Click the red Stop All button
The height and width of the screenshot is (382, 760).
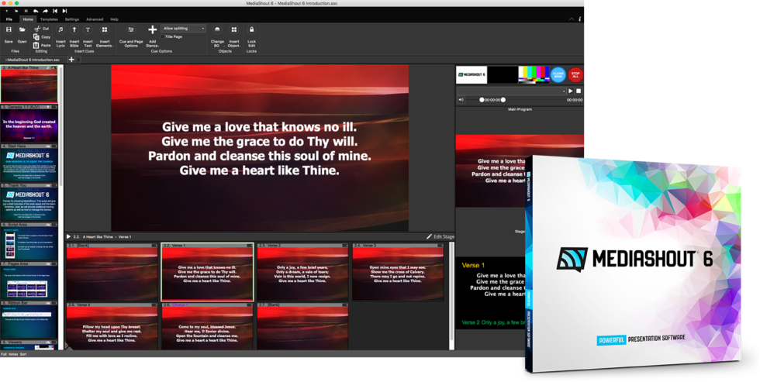[x=575, y=75]
